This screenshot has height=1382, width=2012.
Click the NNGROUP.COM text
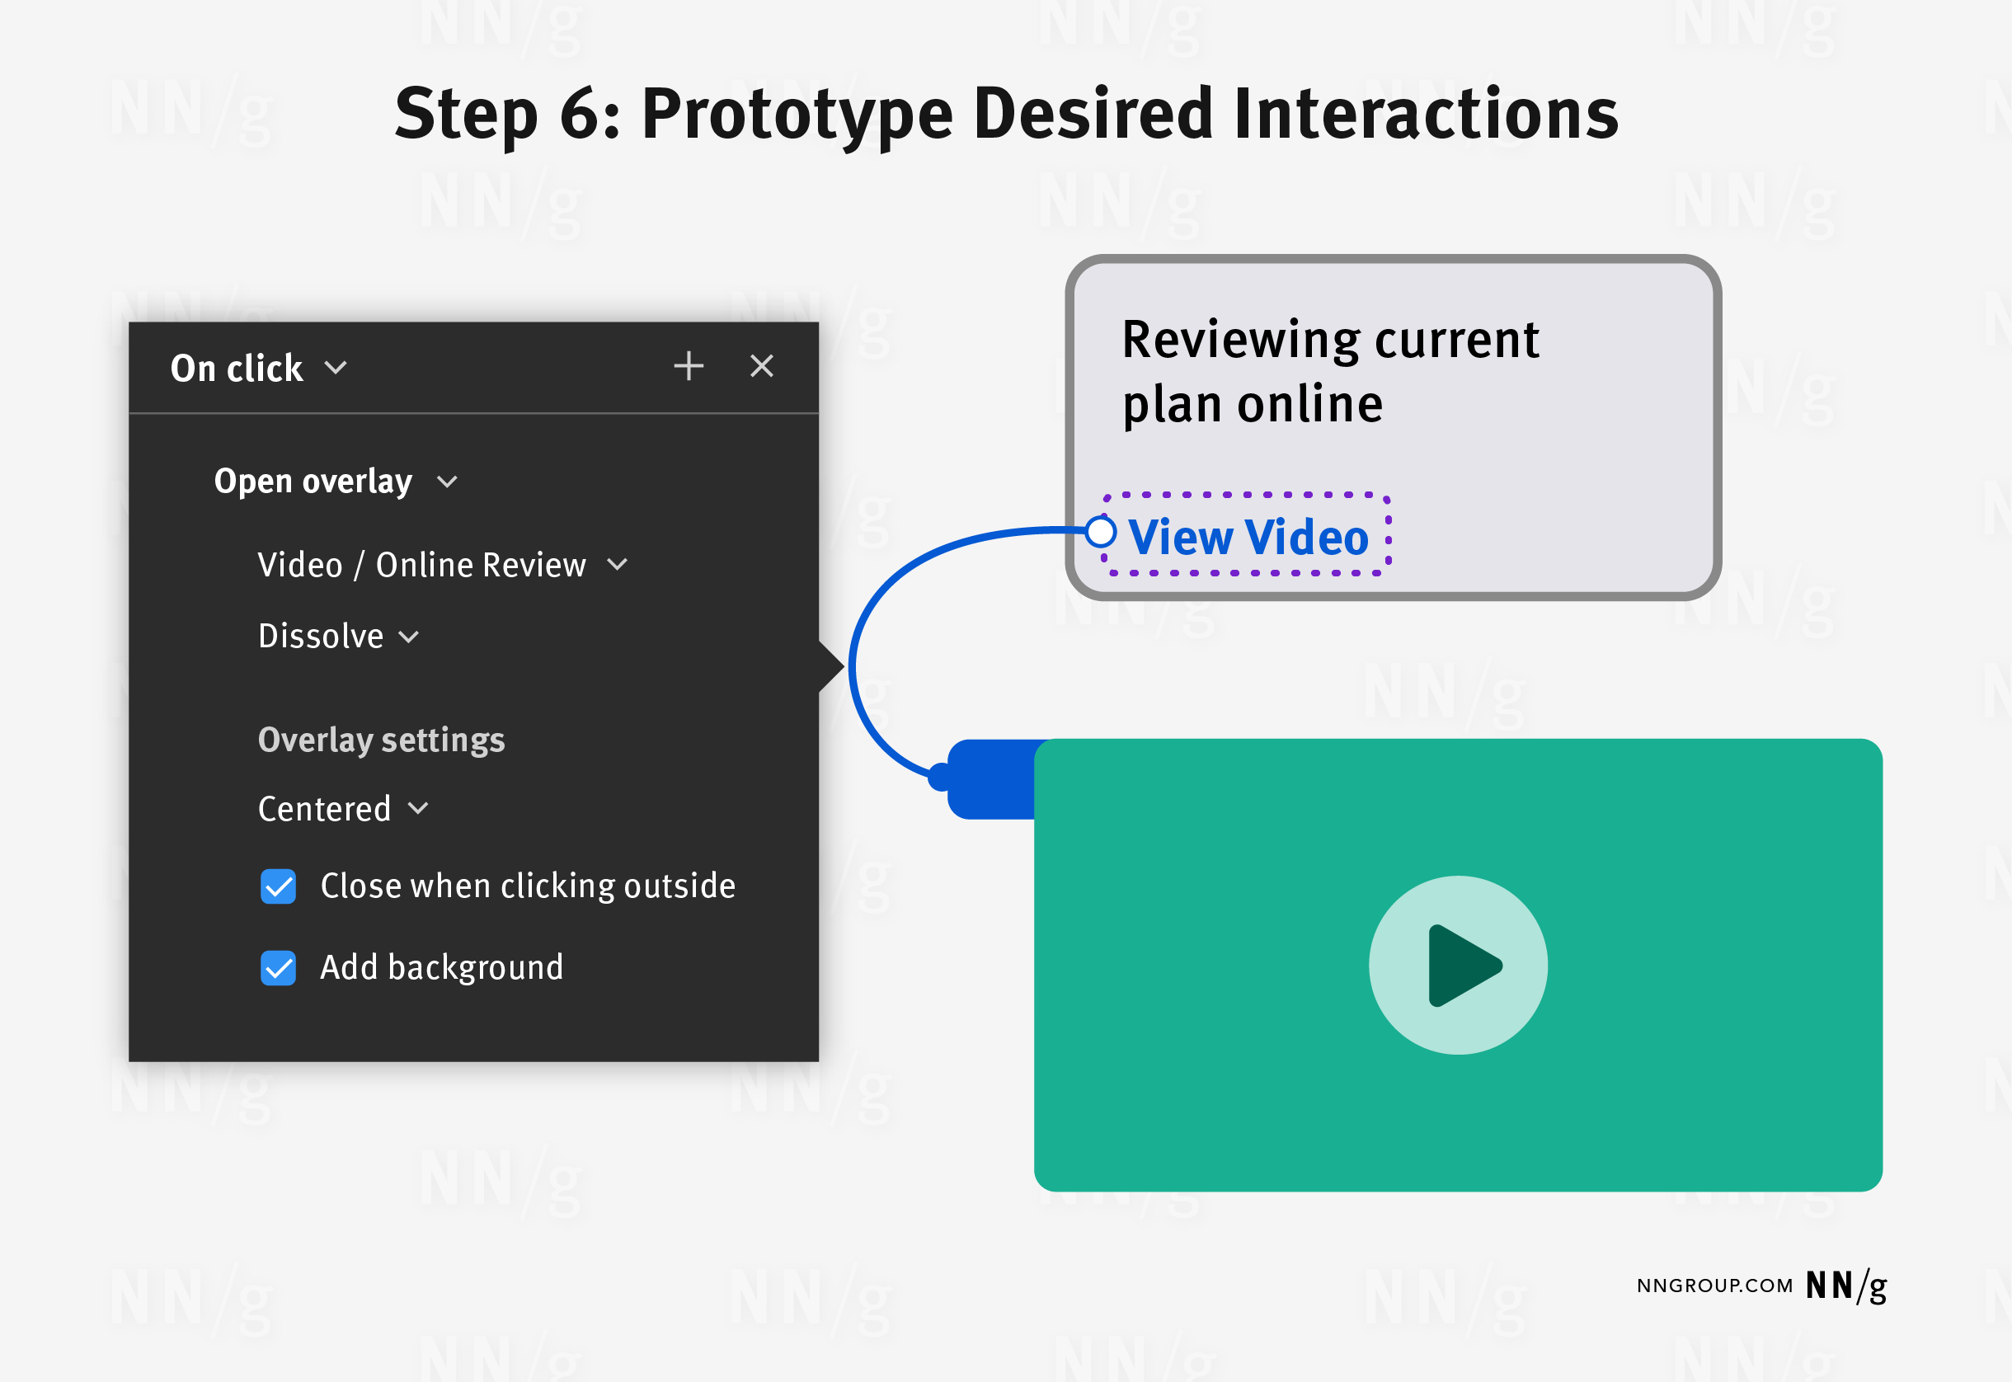pyautogui.click(x=1713, y=1286)
